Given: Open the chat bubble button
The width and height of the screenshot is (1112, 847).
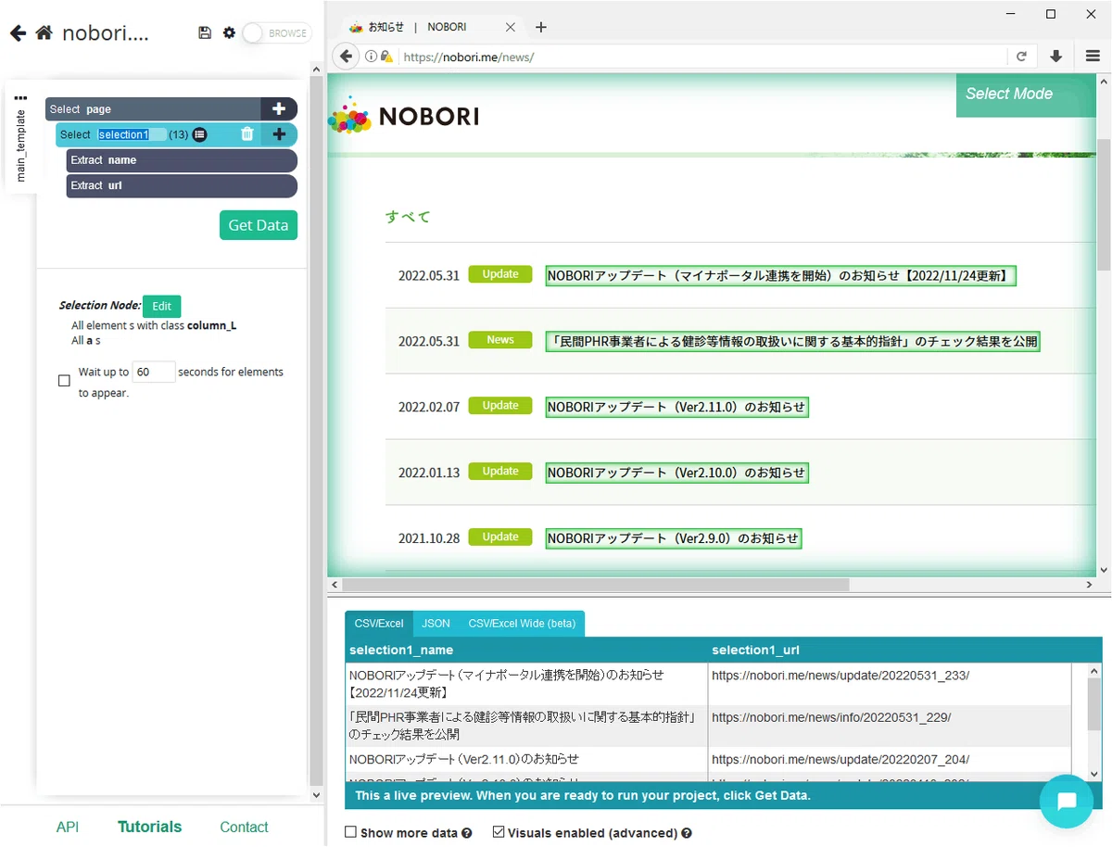Looking at the screenshot, I should 1067,802.
